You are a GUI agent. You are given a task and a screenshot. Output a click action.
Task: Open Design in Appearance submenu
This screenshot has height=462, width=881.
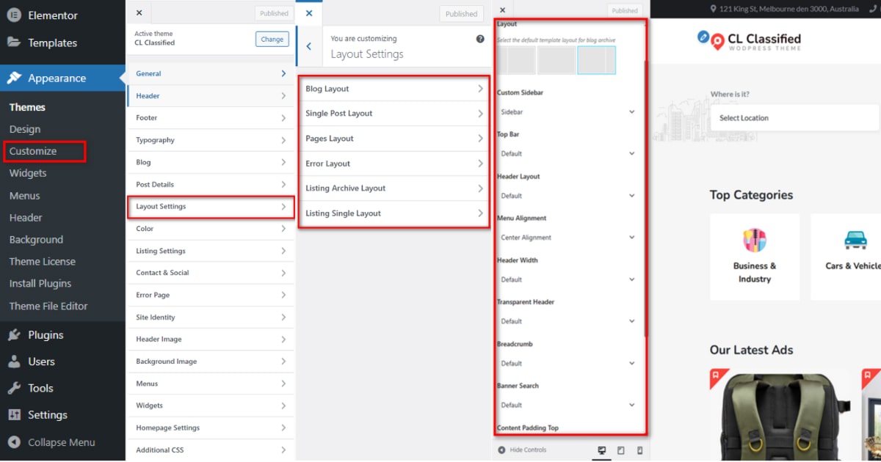tap(25, 129)
